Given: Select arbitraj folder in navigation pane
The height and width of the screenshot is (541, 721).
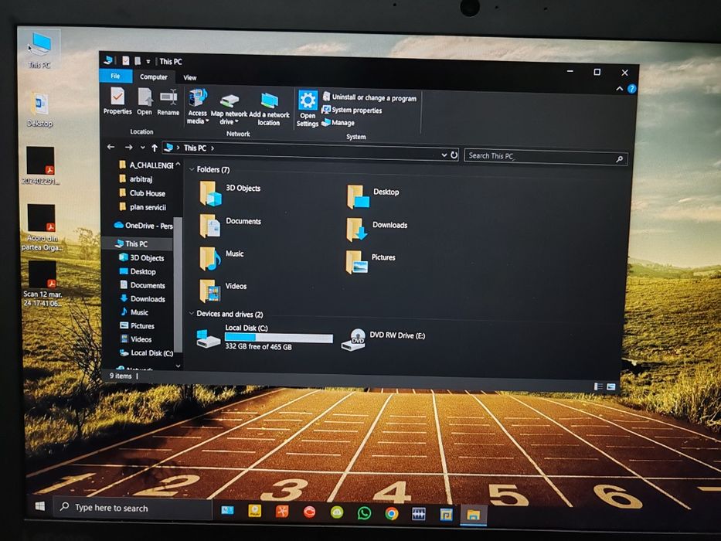Looking at the screenshot, I should coord(135,179).
